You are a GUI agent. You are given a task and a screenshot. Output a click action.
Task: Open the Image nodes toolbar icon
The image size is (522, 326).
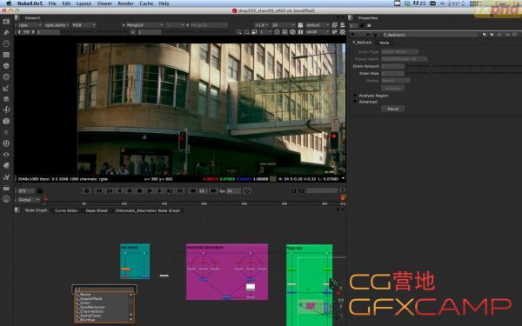6,22
